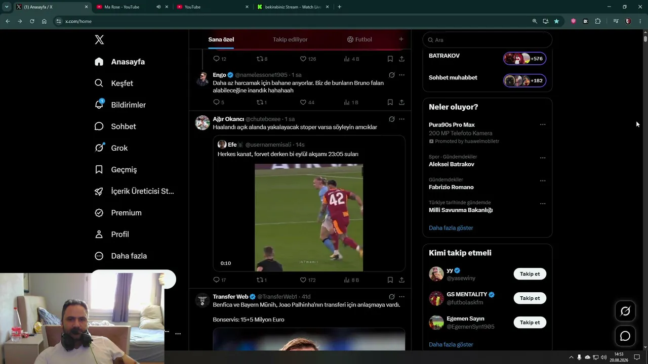Expand Daha fazla menu in sidebar
Viewport: 648px width, 364px height.
(120, 256)
